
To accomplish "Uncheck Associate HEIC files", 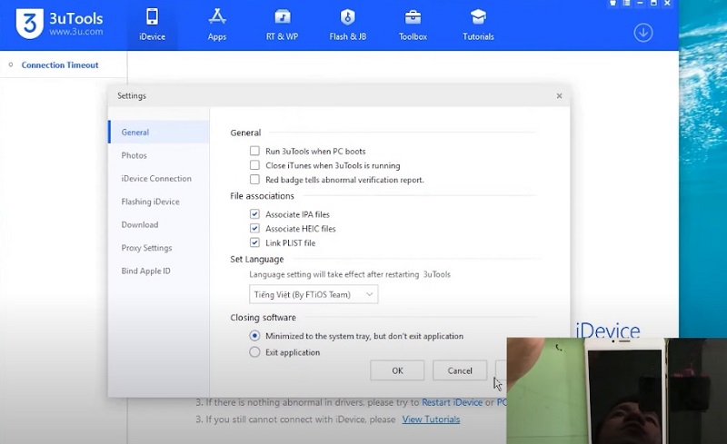I will pos(254,228).
